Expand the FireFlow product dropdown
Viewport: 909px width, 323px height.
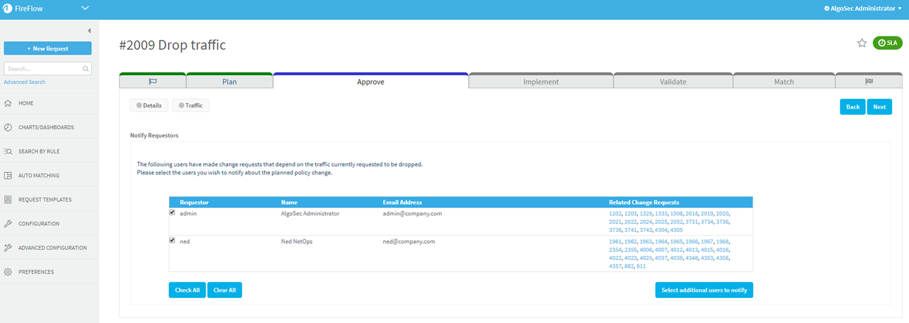pyautogui.click(x=85, y=8)
